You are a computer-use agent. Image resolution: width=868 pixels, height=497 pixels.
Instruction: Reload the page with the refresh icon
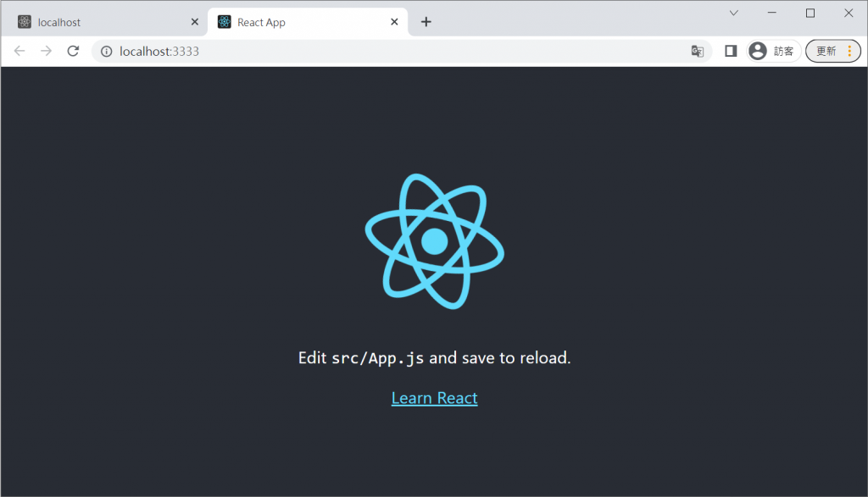(x=73, y=51)
